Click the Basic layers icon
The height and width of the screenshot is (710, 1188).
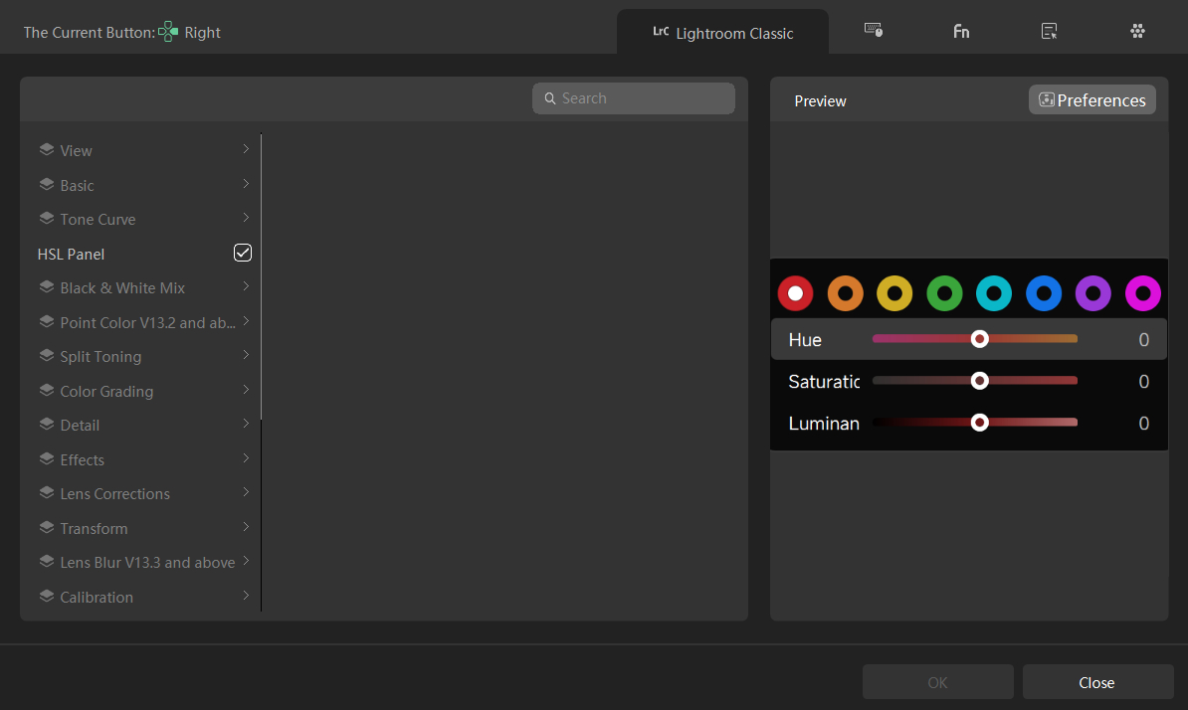point(45,185)
